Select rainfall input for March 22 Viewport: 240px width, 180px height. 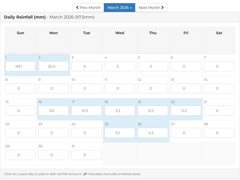[x=21, y=133]
